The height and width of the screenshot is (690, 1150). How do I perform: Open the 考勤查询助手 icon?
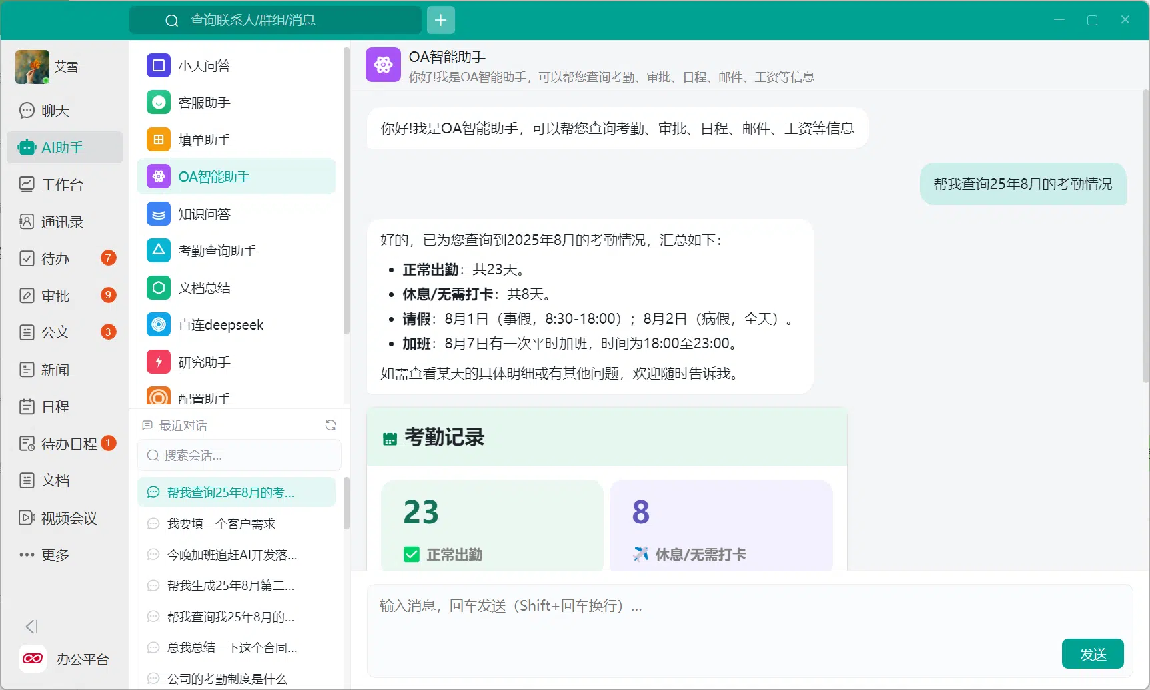pyautogui.click(x=159, y=250)
